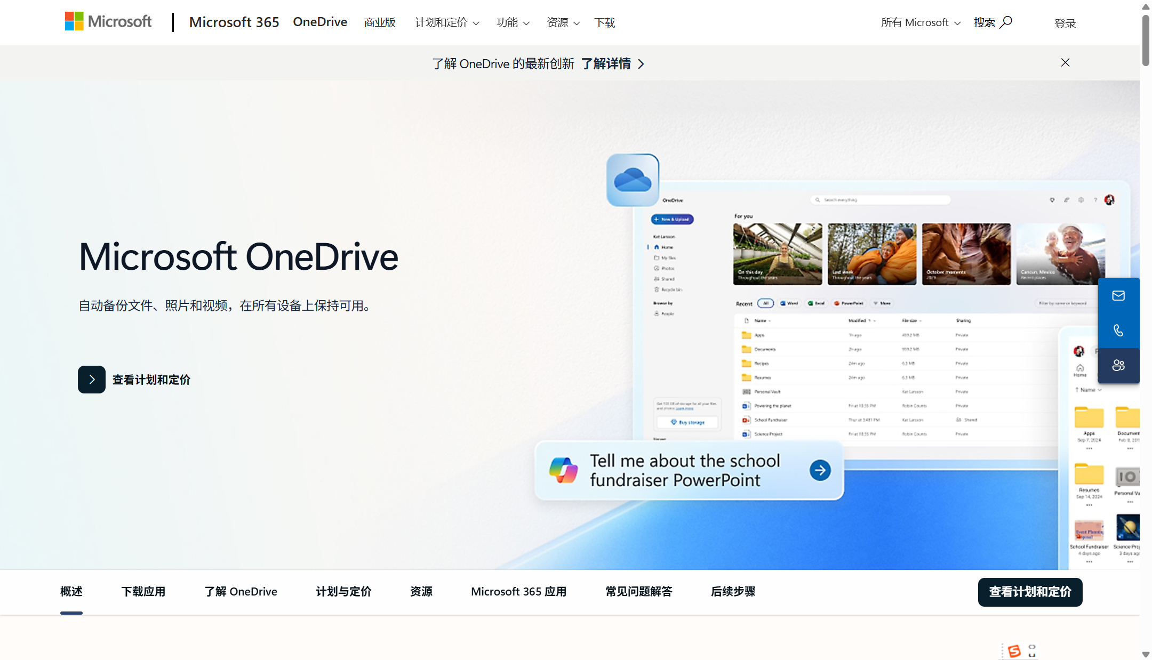The image size is (1152, 660).
Task: Click the 登录 link
Action: (x=1065, y=23)
